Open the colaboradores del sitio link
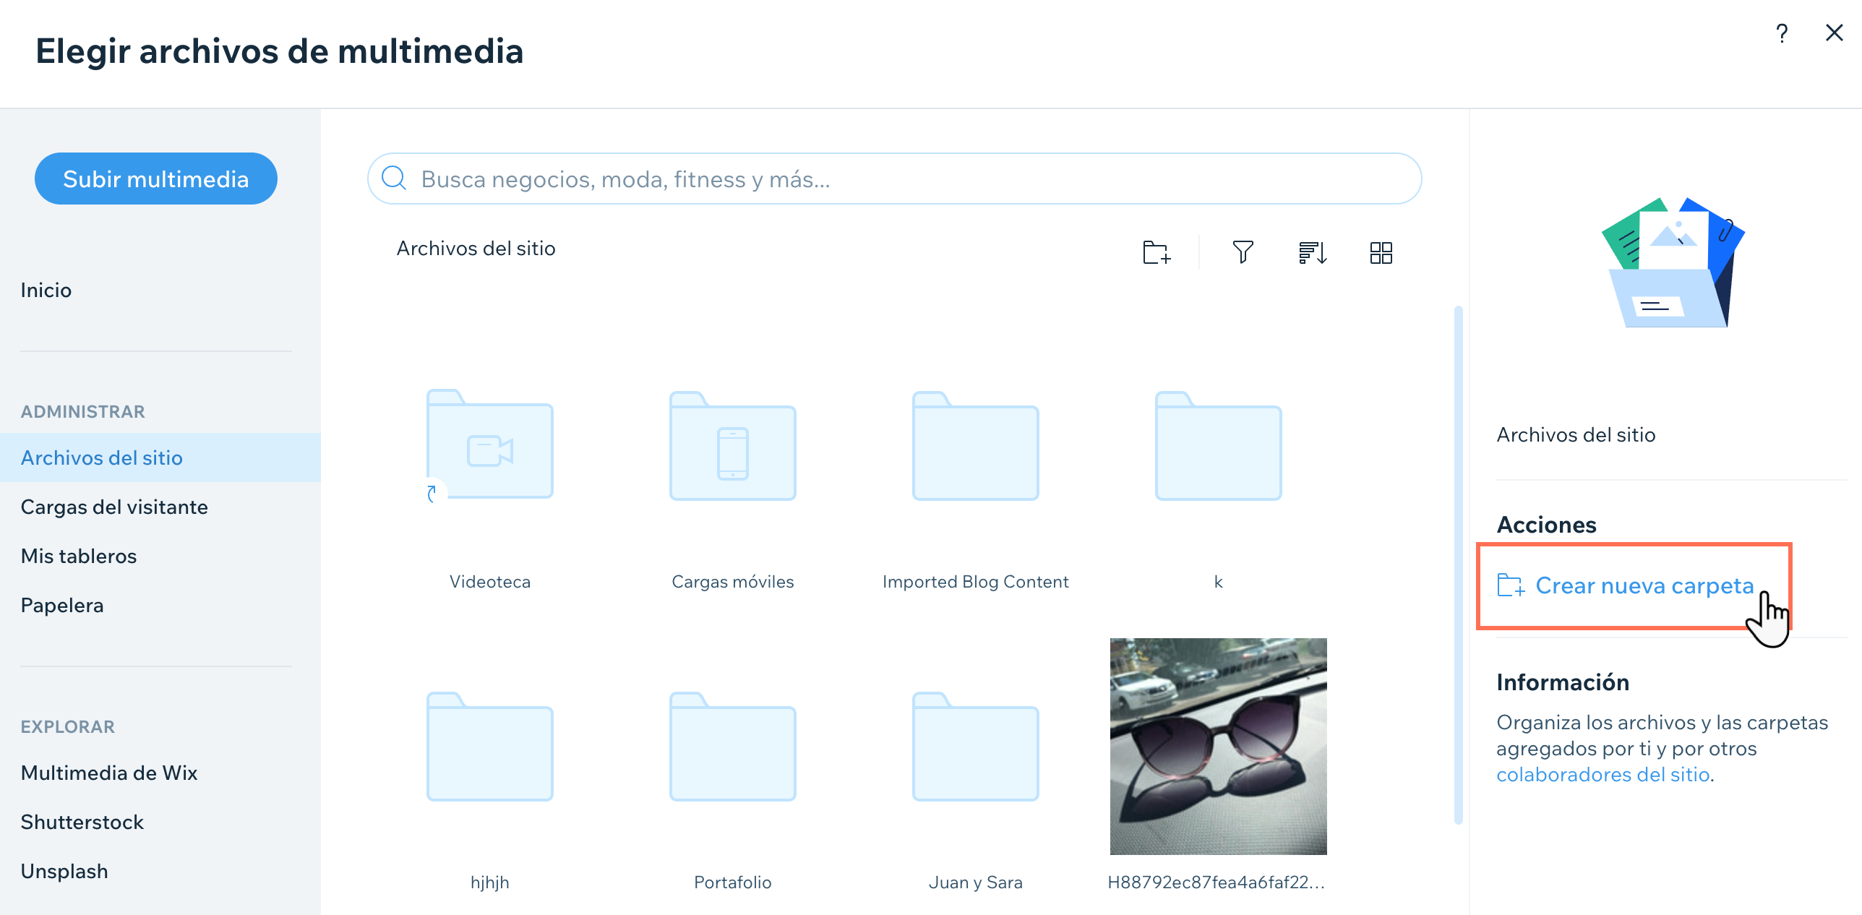Viewport: 1862px width, 915px height. pos(1603,775)
